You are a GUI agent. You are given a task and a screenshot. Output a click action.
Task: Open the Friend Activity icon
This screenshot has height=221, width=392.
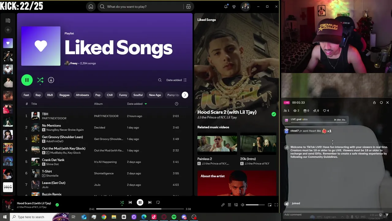click(x=234, y=6)
